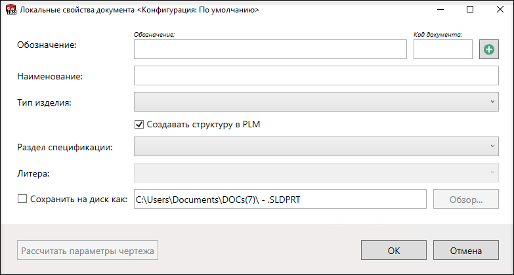Click the Наименование text field
The height and width of the screenshot is (275, 514).
pos(316,75)
